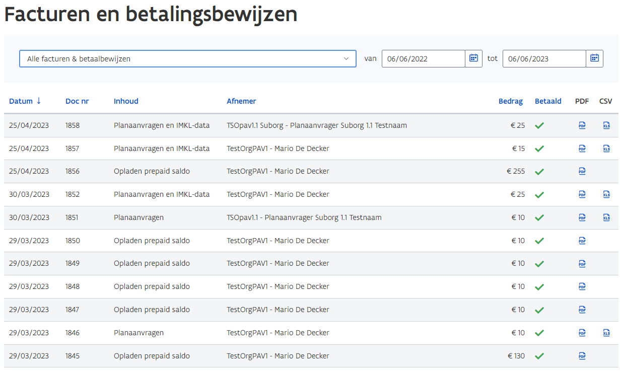Download PDF for invoice 1858
This screenshot has height=371, width=620.
[x=582, y=125]
